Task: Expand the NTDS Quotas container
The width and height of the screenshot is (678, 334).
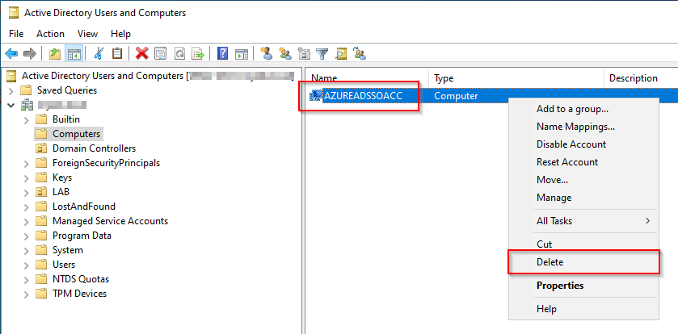Action: tap(27, 280)
